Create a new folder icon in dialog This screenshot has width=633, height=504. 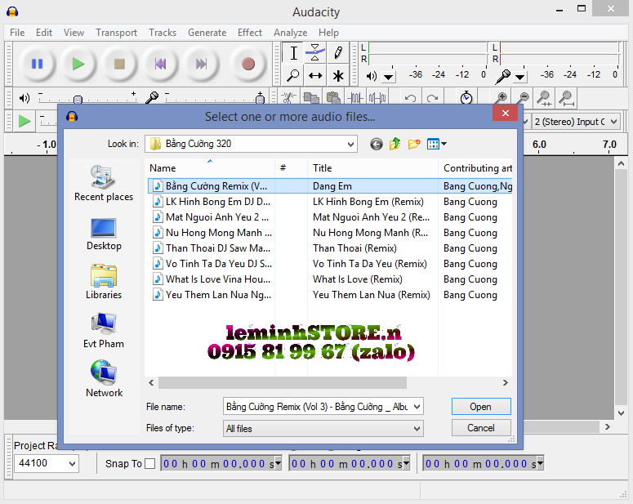(x=414, y=144)
